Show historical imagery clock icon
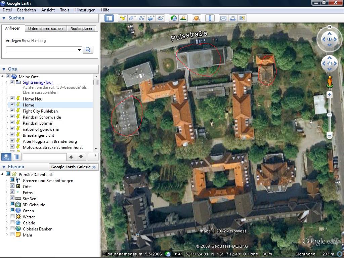The width and height of the screenshot is (344, 258). [174, 18]
